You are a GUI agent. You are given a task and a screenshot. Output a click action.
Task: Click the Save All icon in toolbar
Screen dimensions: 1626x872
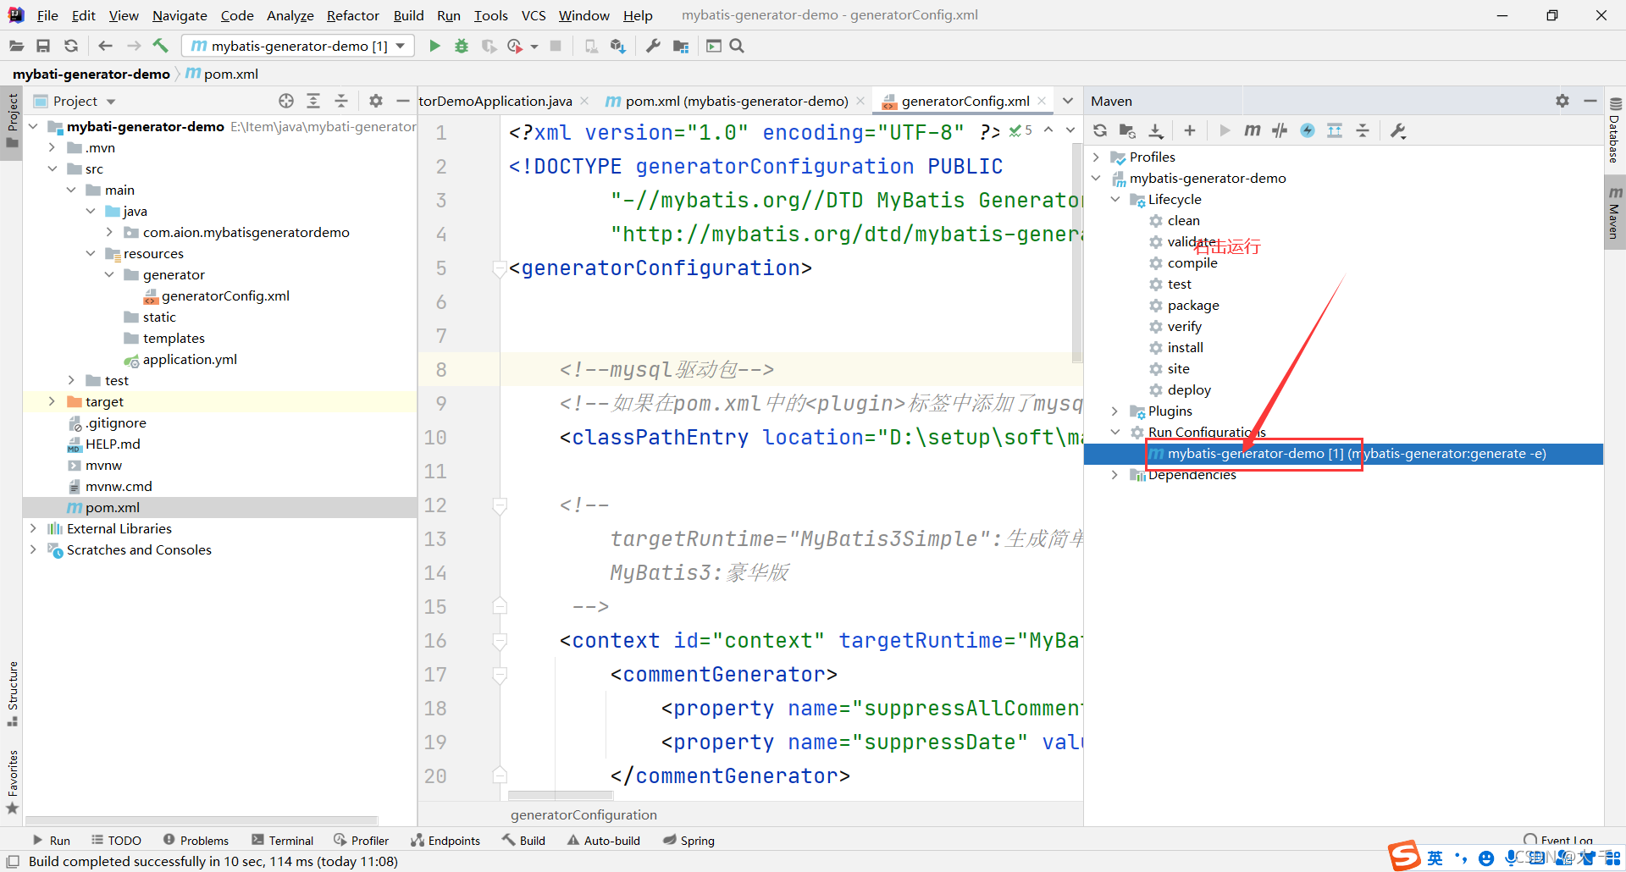coord(43,46)
